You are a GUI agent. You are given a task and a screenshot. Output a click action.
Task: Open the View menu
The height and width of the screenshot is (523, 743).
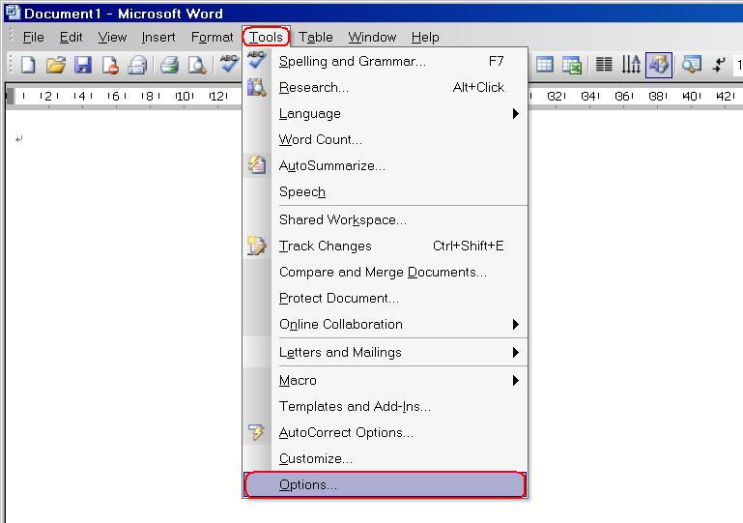tap(112, 37)
